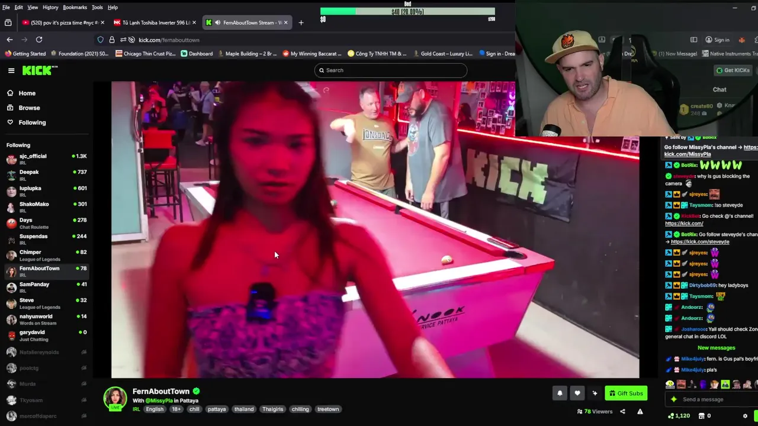Click the report warning triangle icon
This screenshot has height=426, width=758.
click(x=640, y=411)
